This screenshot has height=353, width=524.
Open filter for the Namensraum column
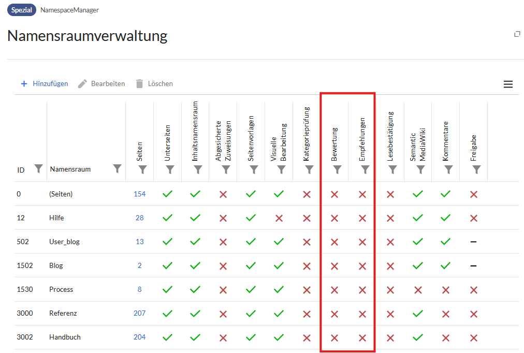(118, 168)
